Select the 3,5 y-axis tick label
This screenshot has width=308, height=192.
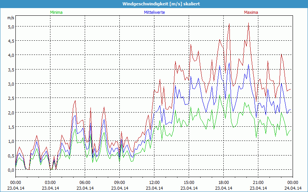tap(10, 70)
